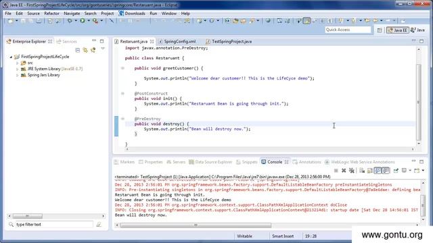Maximize the Console panel
The image size is (433, 243).
pos(421,161)
